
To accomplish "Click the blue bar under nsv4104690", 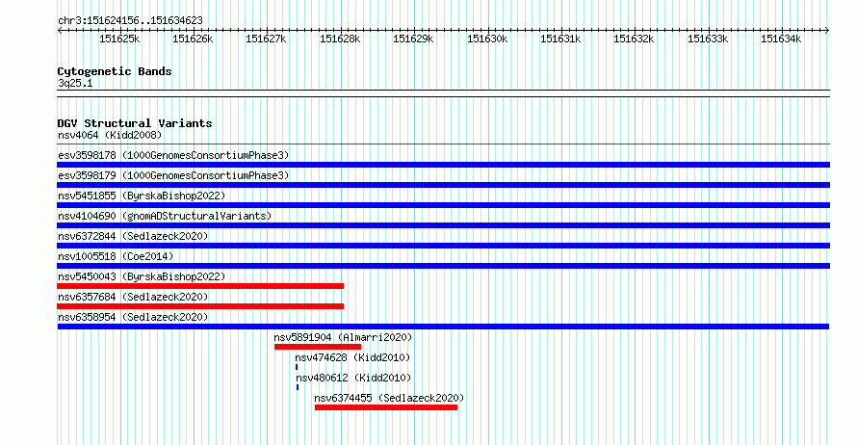I will (x=443, y=225).
